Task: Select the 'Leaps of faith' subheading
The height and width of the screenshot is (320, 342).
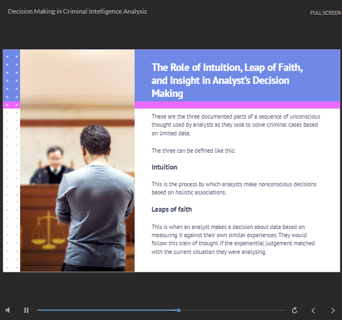Action: coord(172,210)
